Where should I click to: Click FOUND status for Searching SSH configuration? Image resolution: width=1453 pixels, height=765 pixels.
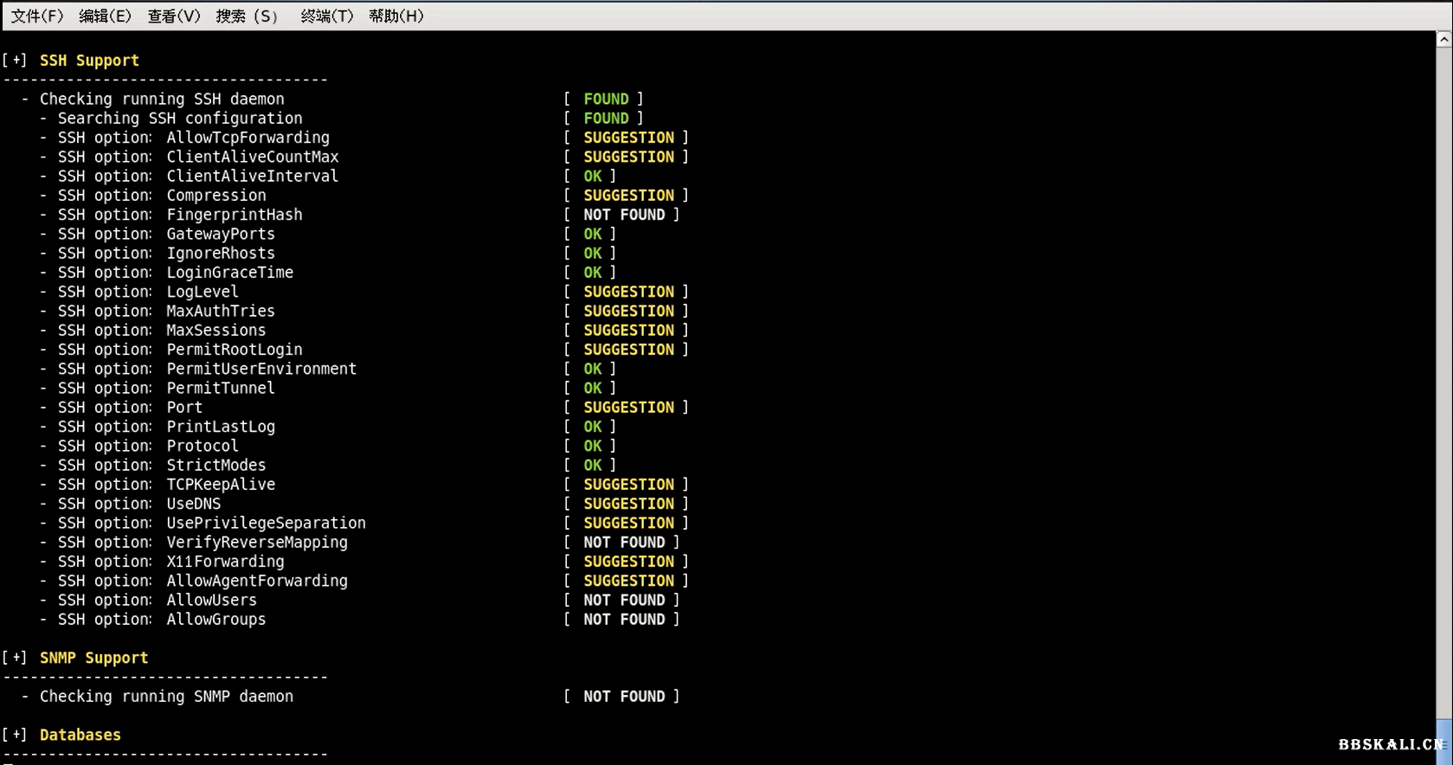click(x=606, y=119)
